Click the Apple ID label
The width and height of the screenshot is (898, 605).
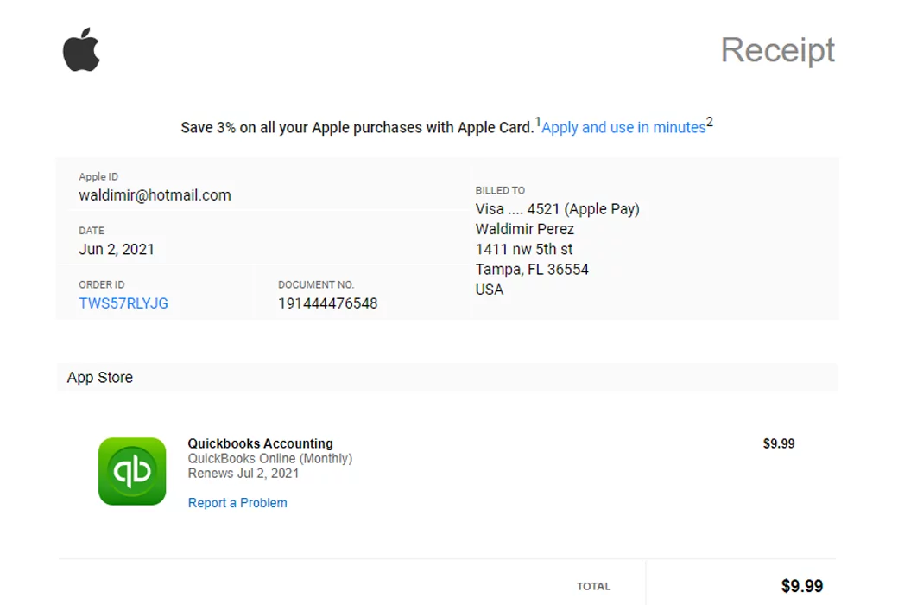pyautogui.click(x=98, y=176)
